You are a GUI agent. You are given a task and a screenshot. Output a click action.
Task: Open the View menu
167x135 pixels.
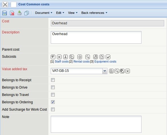[x=73, y=13]
